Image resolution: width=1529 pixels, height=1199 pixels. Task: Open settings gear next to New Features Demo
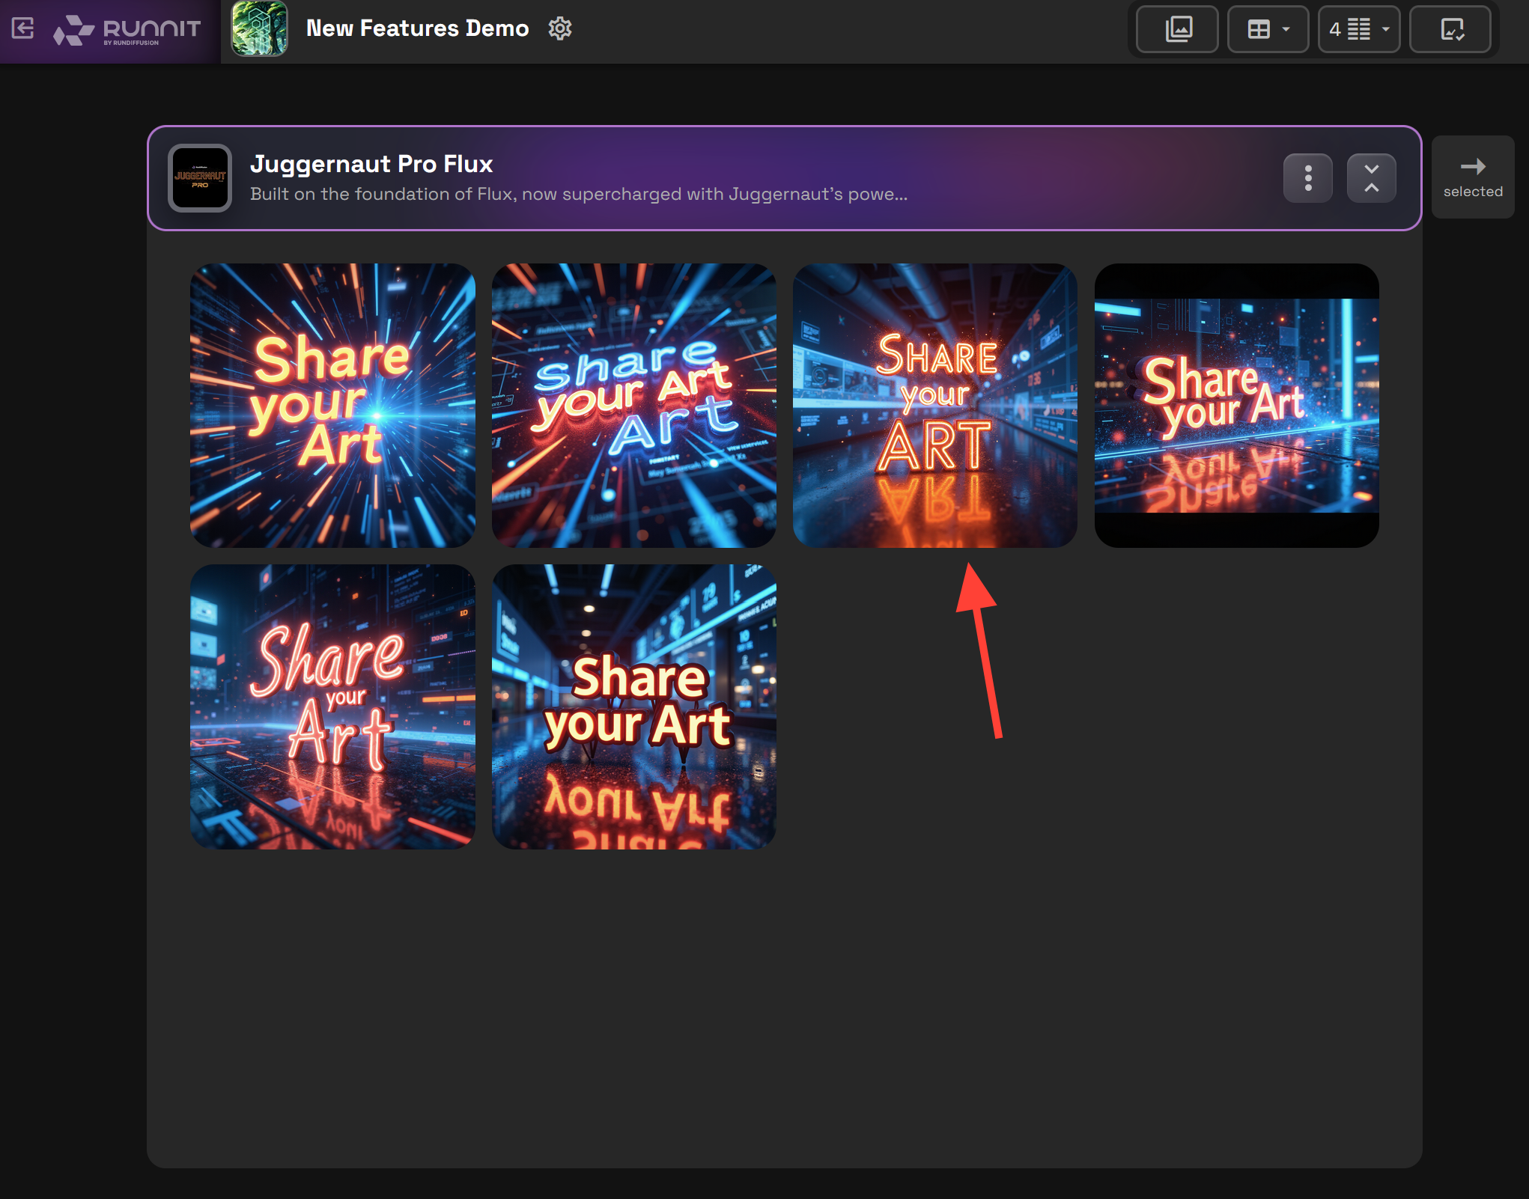point(559,28)
